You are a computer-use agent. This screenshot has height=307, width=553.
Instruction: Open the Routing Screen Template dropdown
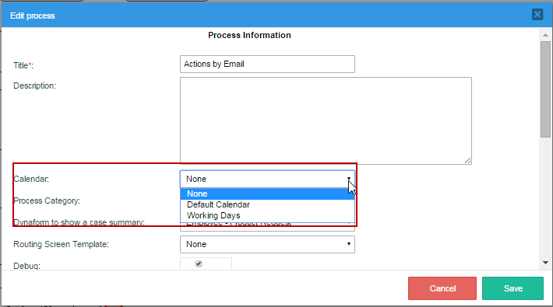[x=267, y=244]
